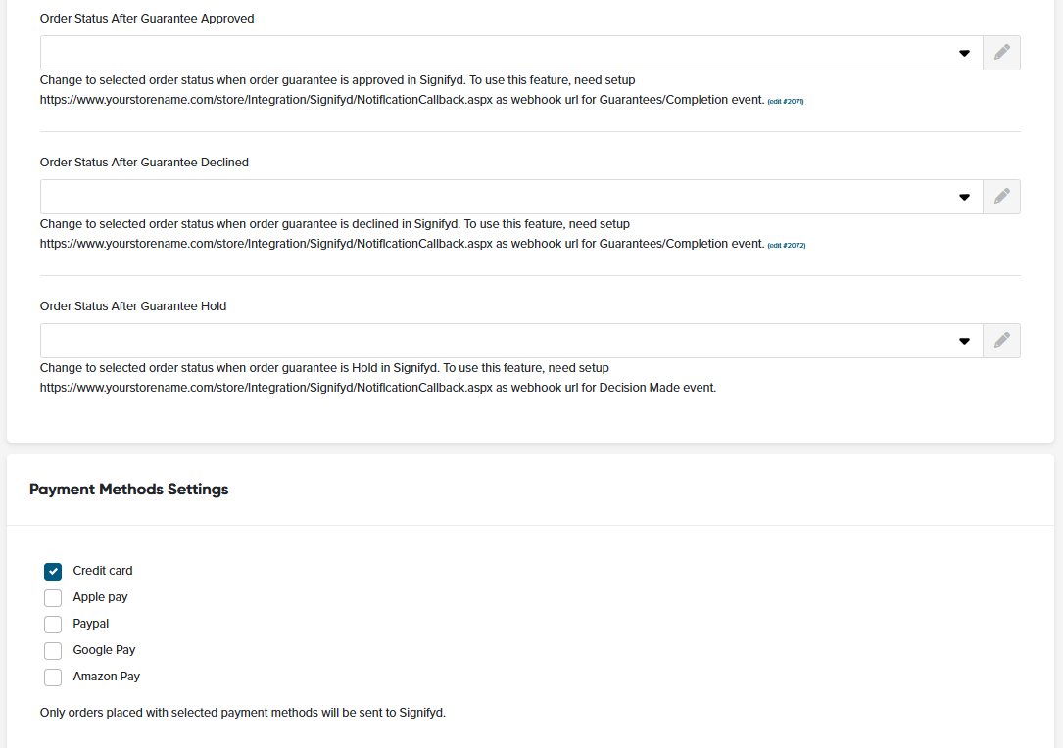Click the Paypal label text
The height and width of the screenshot is (748, 1063).
pyautogui.click(x=91, y=624)
